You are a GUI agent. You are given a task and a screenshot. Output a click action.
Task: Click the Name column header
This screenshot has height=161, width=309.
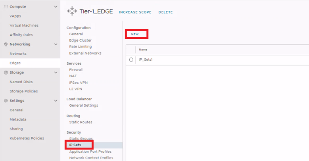[x=143, y=50]
